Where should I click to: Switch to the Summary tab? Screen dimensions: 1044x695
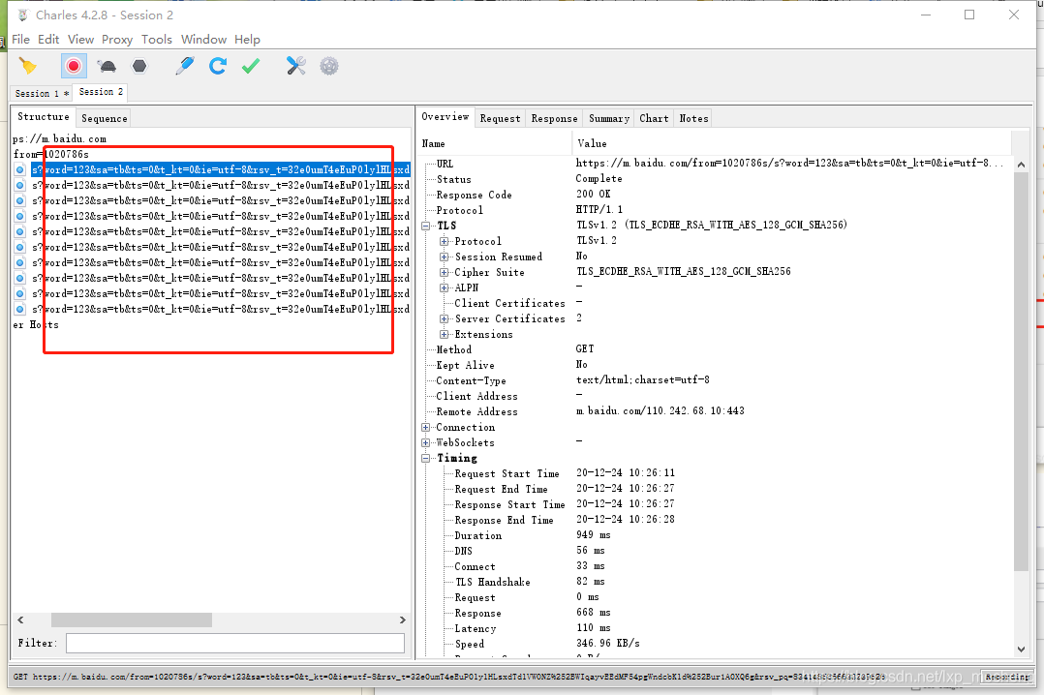(x=608, y=118)
